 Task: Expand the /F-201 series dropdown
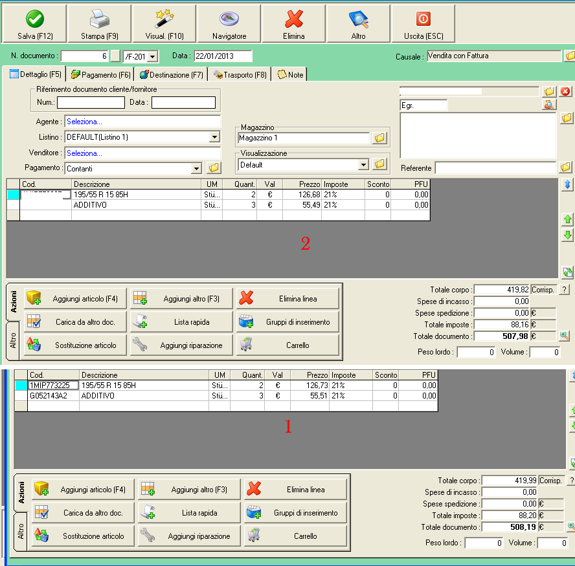click(153, 57)
